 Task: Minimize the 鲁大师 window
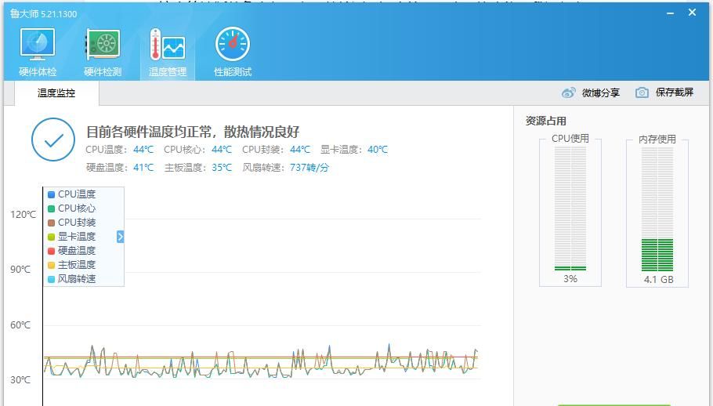(x=670, y=13)
